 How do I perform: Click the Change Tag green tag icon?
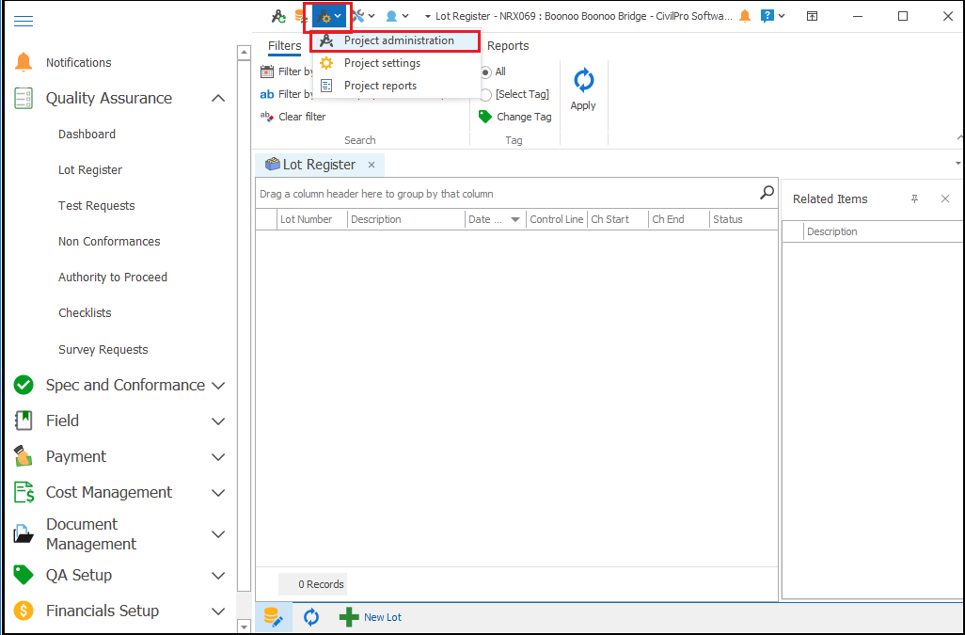(x=485, y=117)
